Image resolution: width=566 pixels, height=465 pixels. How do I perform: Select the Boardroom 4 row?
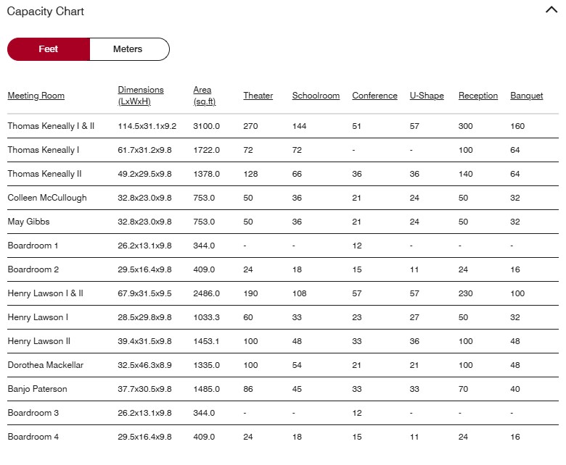click(33, 437)
